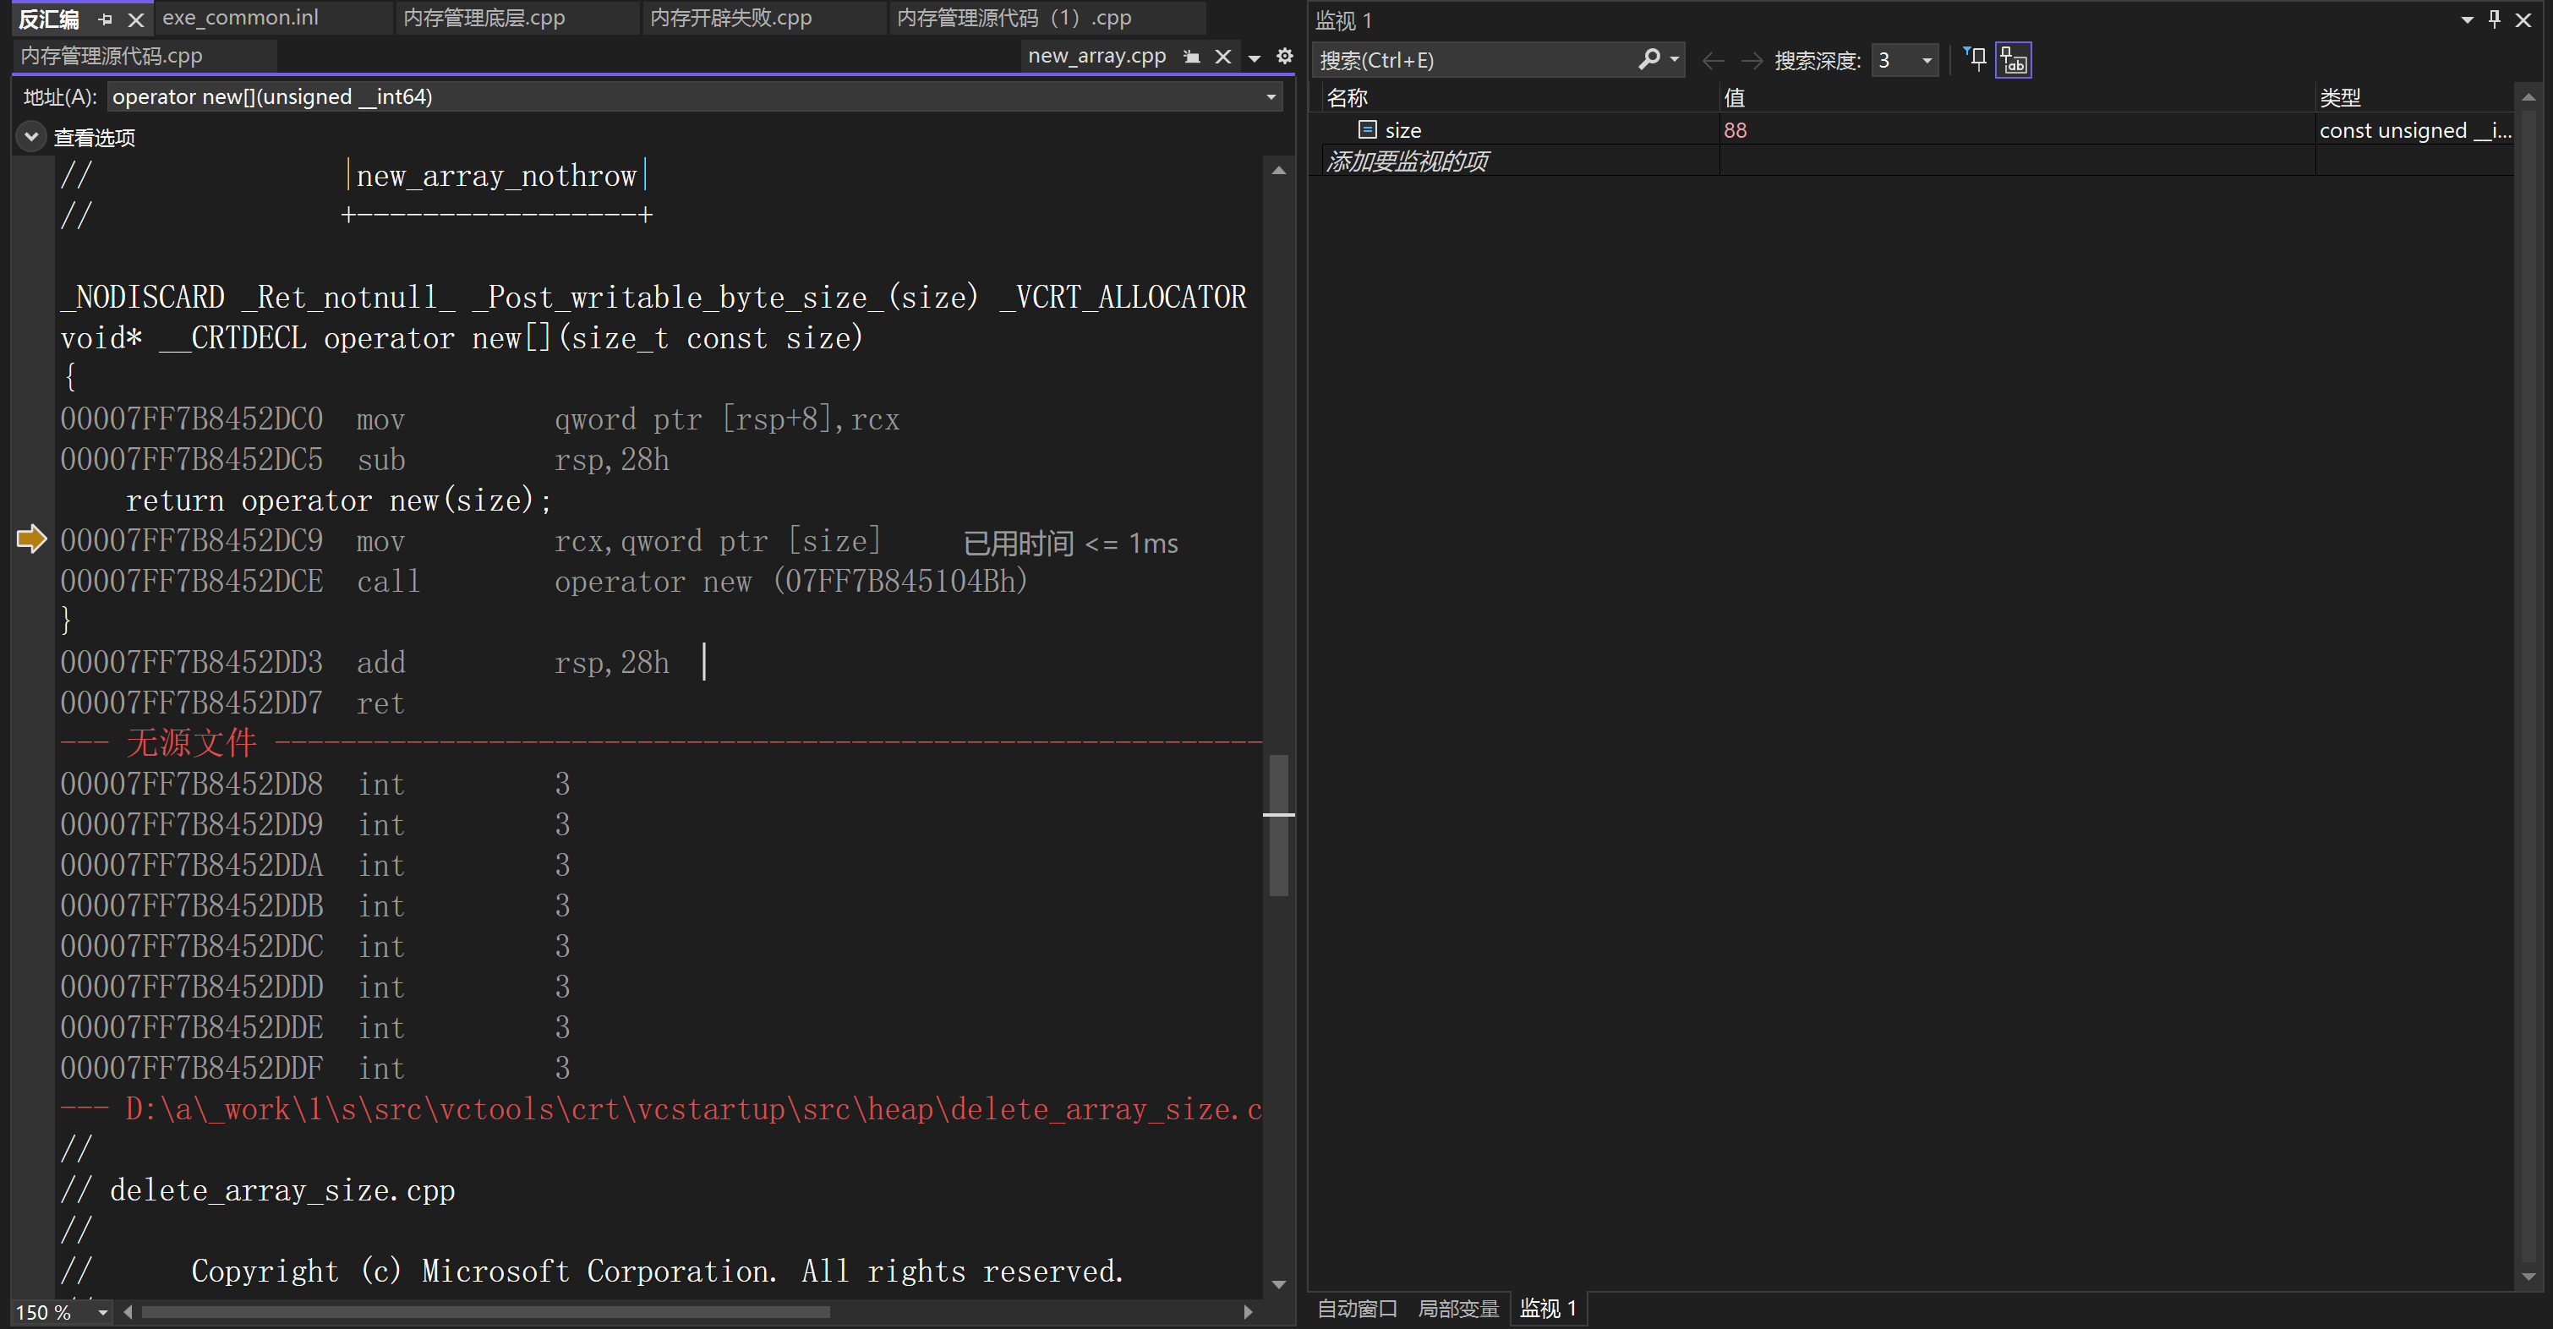Switch to the 内存管理底层.cpp tab
This screenshot has width=2553, height=1329.
point(484,18)
